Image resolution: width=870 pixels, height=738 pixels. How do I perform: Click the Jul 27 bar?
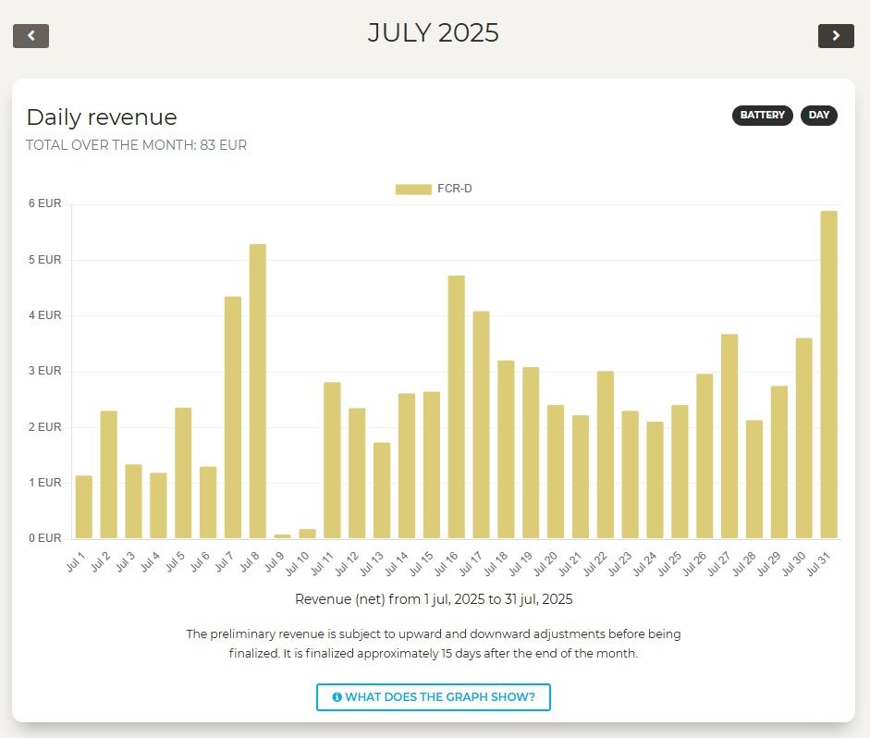click(729, 436)
